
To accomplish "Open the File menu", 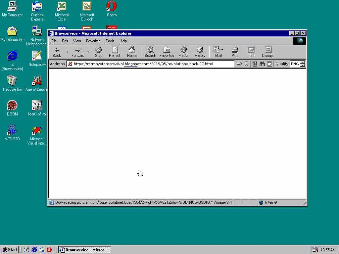I will 54,41.
